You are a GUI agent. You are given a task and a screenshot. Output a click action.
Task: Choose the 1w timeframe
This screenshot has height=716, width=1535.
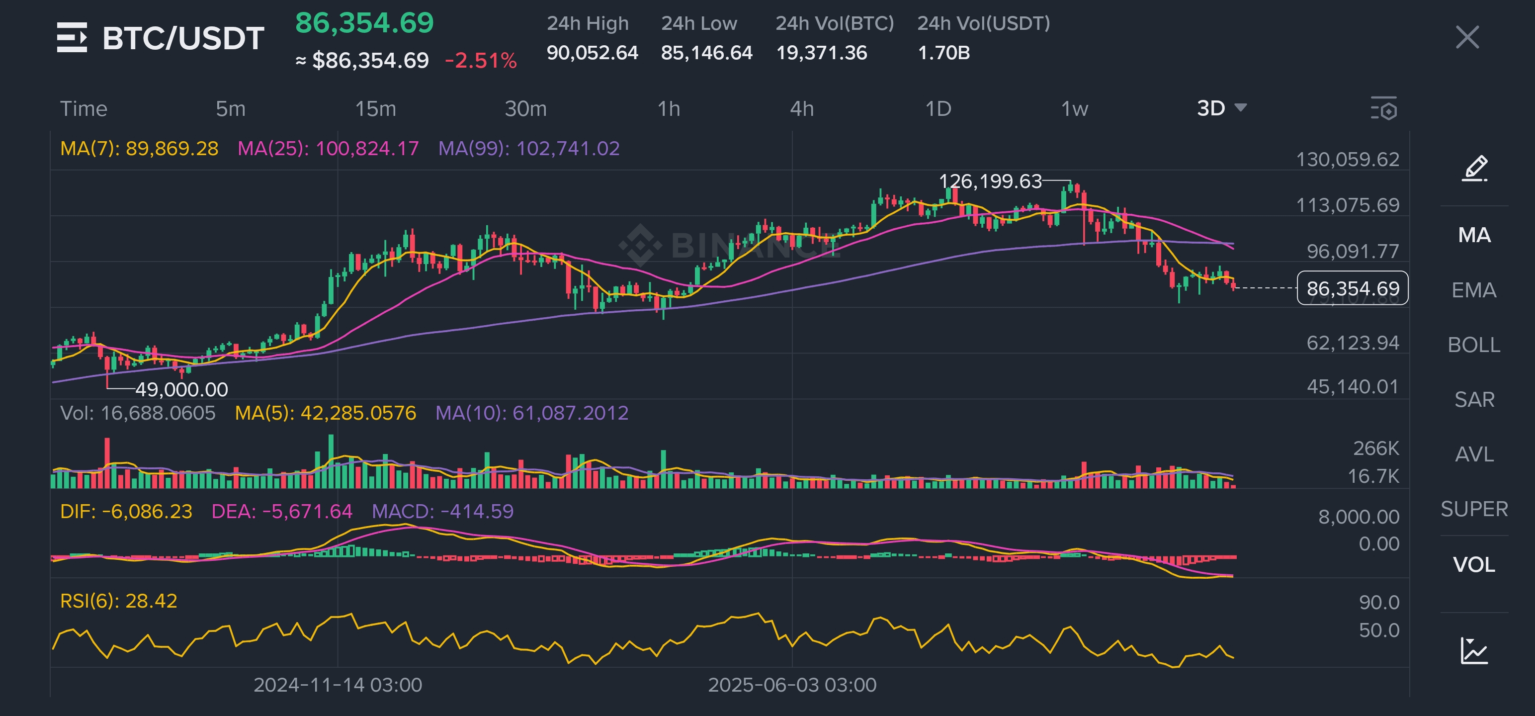click(x=1074, y=109)
